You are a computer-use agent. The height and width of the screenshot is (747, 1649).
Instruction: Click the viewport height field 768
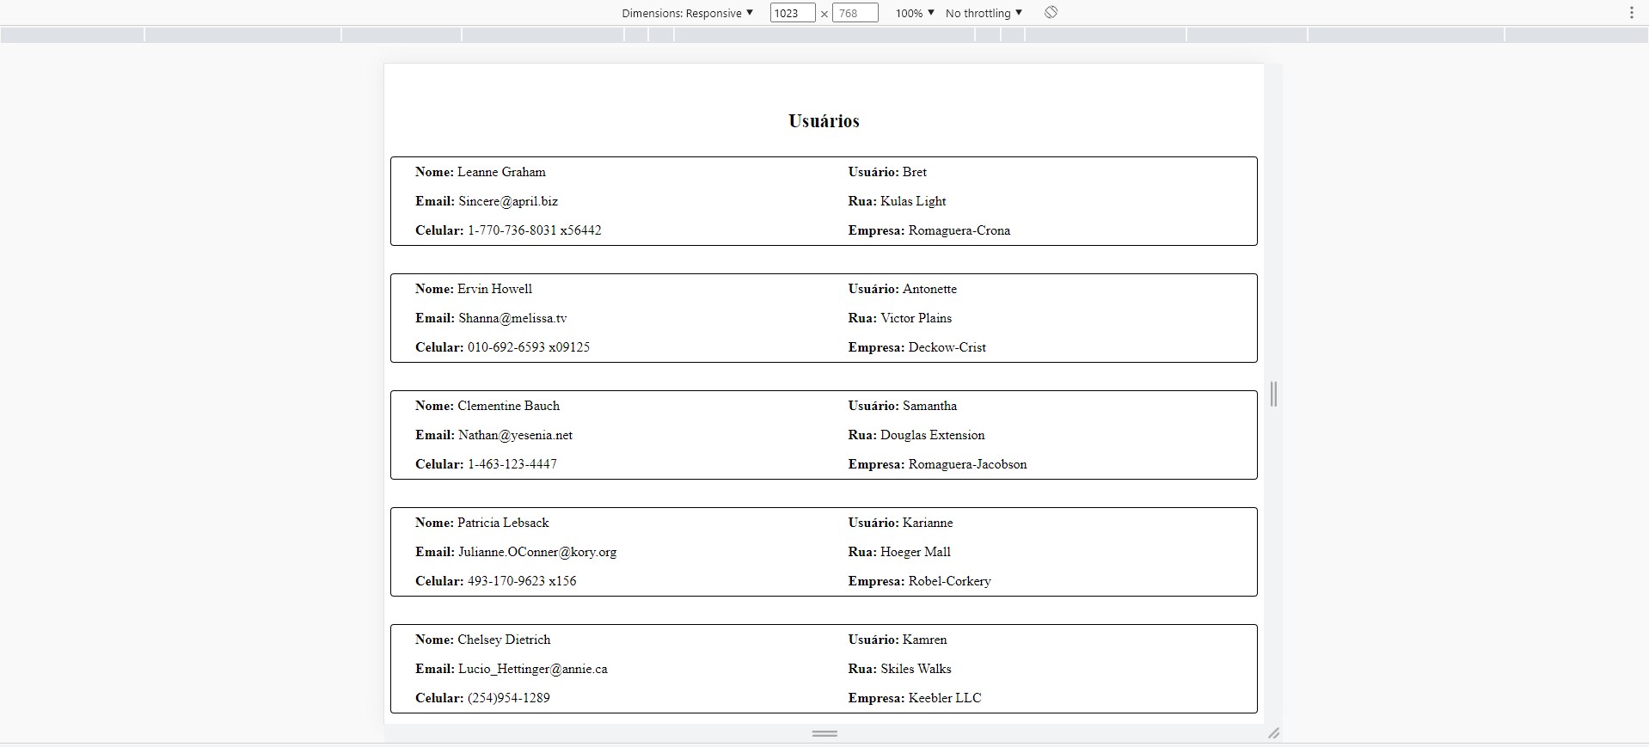(x=855, y=13)
